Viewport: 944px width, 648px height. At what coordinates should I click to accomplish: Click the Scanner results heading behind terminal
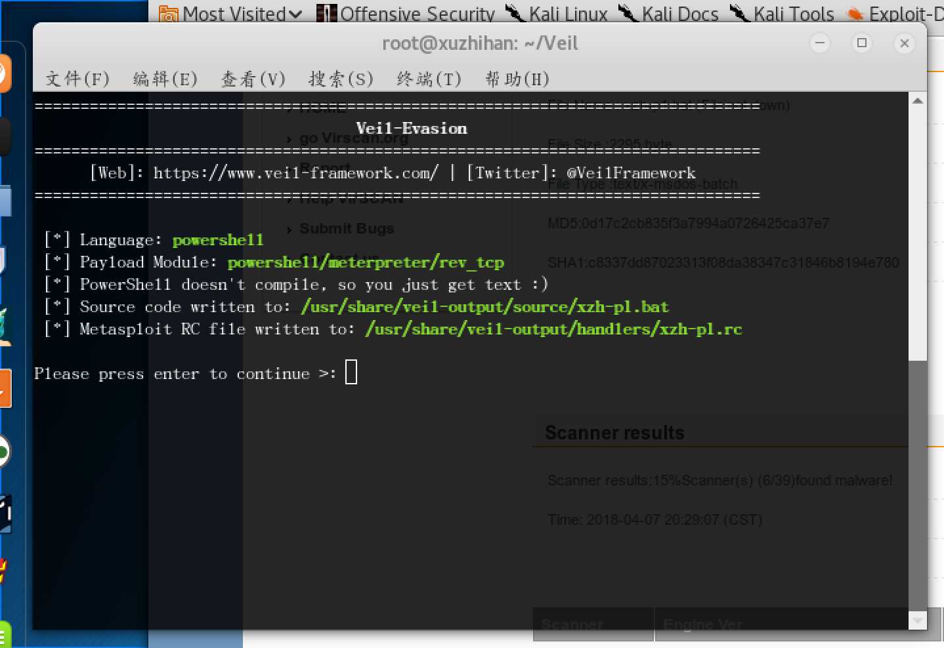pyautogui.click(x=614, y=433)
